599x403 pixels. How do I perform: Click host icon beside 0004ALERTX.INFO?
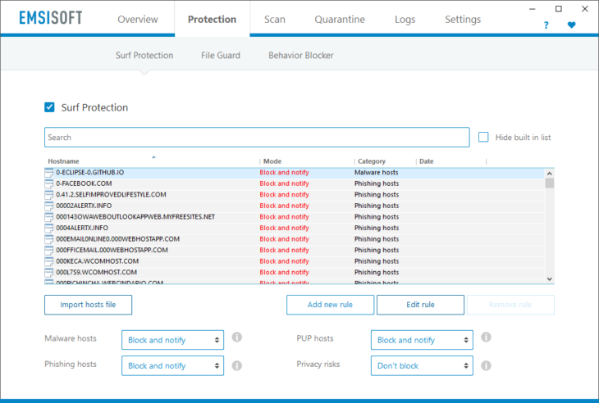tap(49, 228)
